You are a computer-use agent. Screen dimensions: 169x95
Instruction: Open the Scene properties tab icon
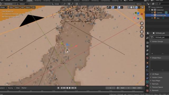click(147, 54)
